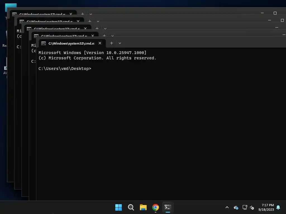This screenshot has height=214, width=286.
Task: Click the Microsoft Corporation copyright line
Action: point(97,58)
